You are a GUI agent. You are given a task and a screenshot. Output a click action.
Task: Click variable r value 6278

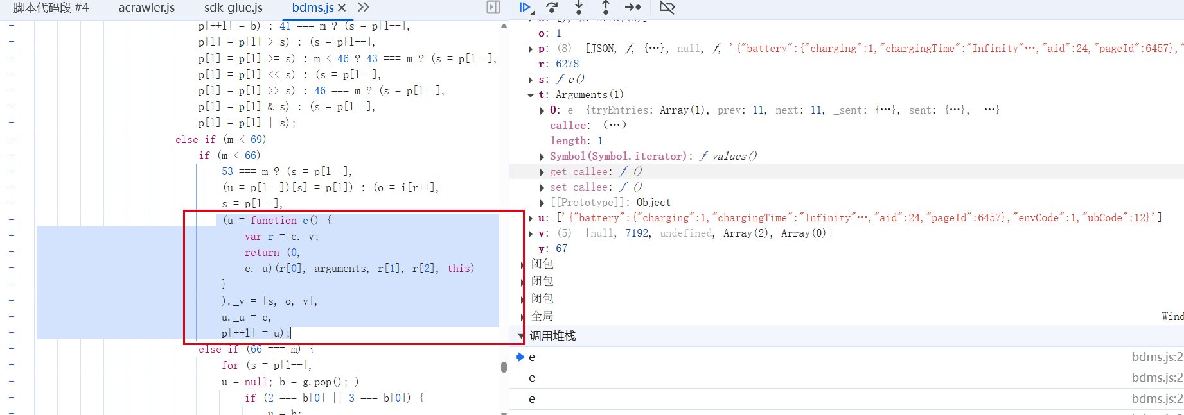[567, 64]
